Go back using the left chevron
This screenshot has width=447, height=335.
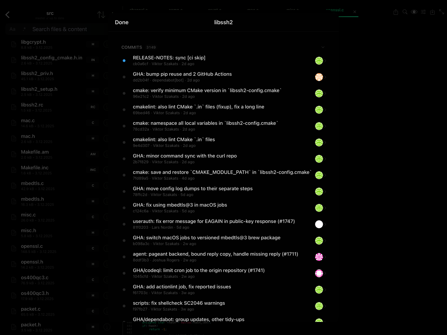7,14
